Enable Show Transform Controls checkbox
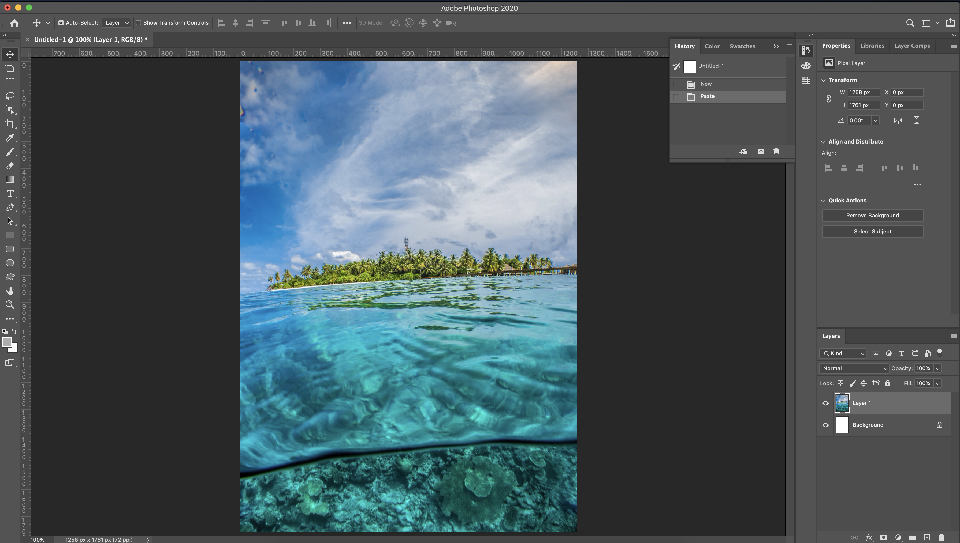 pos(139,23)
